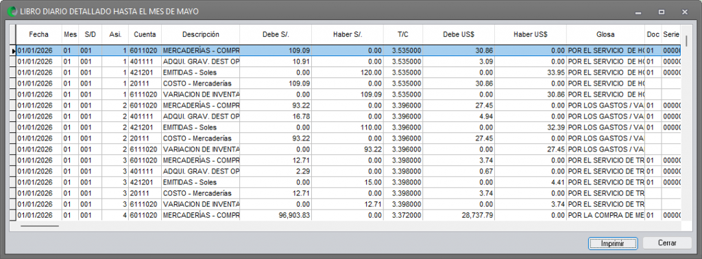Screen dimensions: 702x259
Task: Click the Debe US$ 30.86 cell in highlighted row
Action: (x=459, y=51)
